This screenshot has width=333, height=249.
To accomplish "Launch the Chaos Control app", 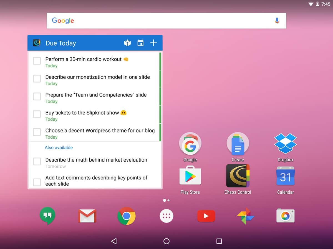I will [x=238, y=176].
